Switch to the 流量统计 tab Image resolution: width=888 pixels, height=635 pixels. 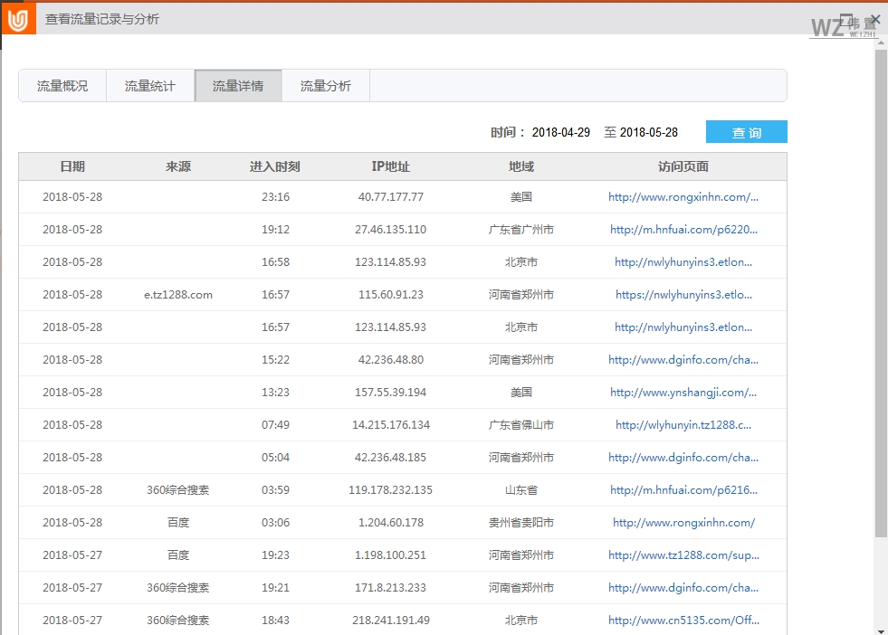pyautogui.click(x=149, y=85)
